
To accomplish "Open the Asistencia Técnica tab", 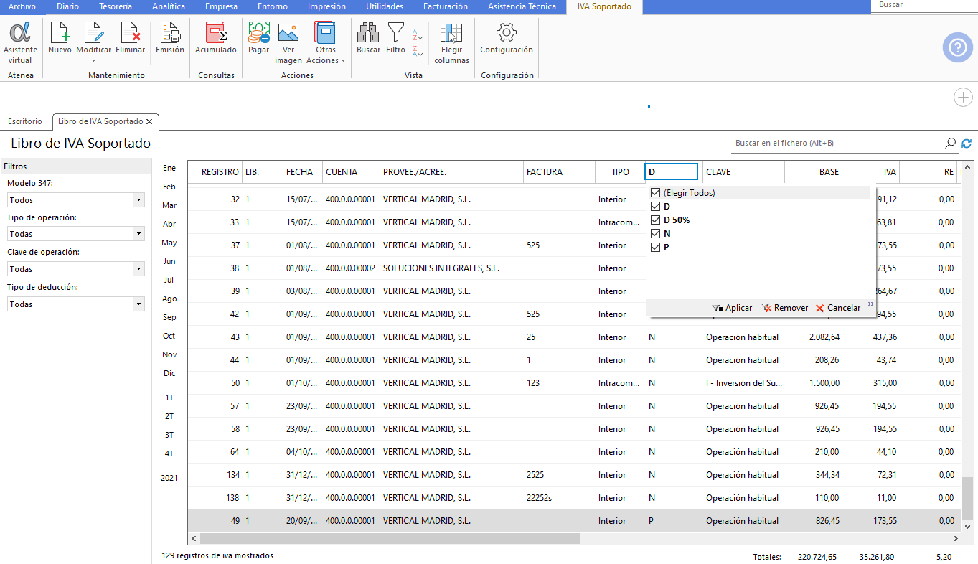I will [522, 6].
